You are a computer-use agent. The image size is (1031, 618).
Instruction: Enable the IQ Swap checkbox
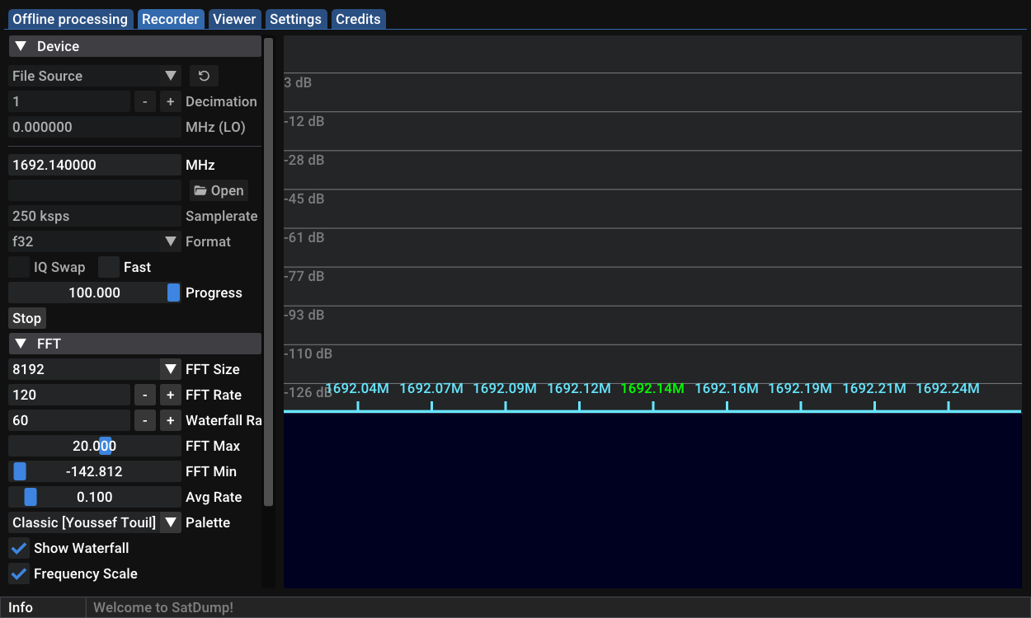[19, 267]
